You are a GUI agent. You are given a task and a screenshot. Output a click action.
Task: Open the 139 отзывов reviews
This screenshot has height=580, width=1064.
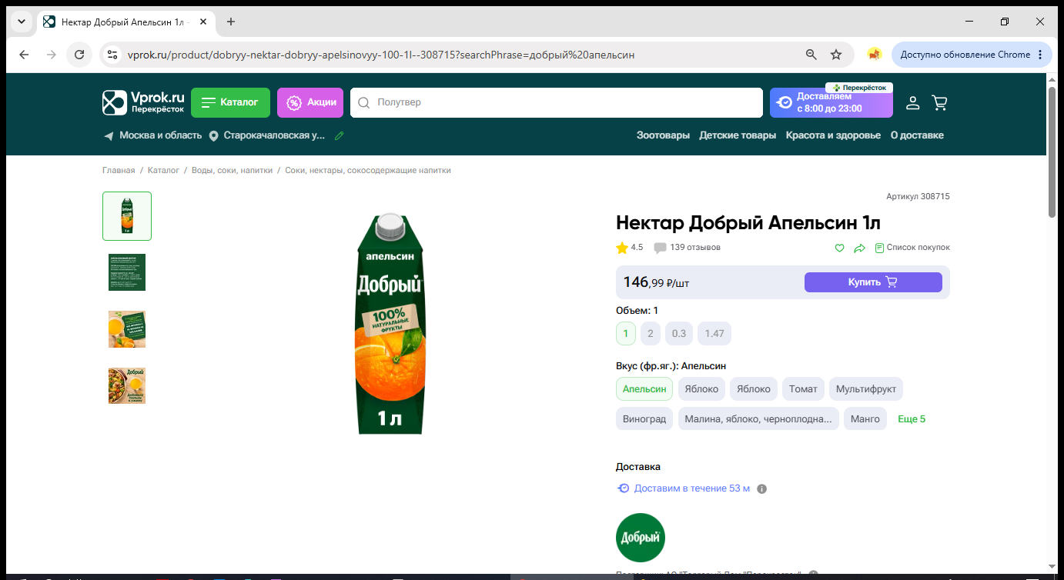coord(688,248)
